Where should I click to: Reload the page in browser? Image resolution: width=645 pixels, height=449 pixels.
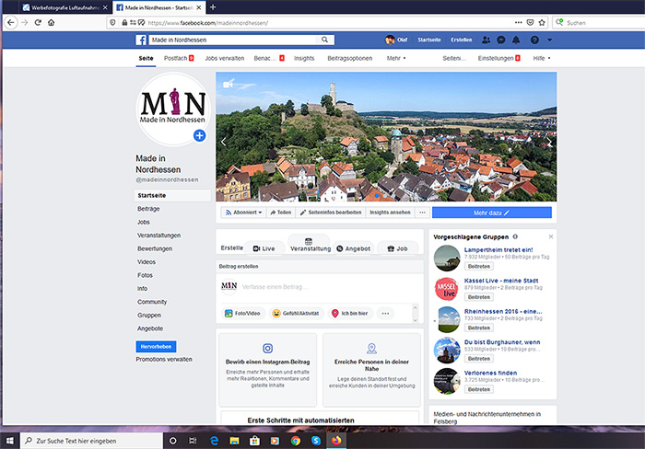click(38, 23)
